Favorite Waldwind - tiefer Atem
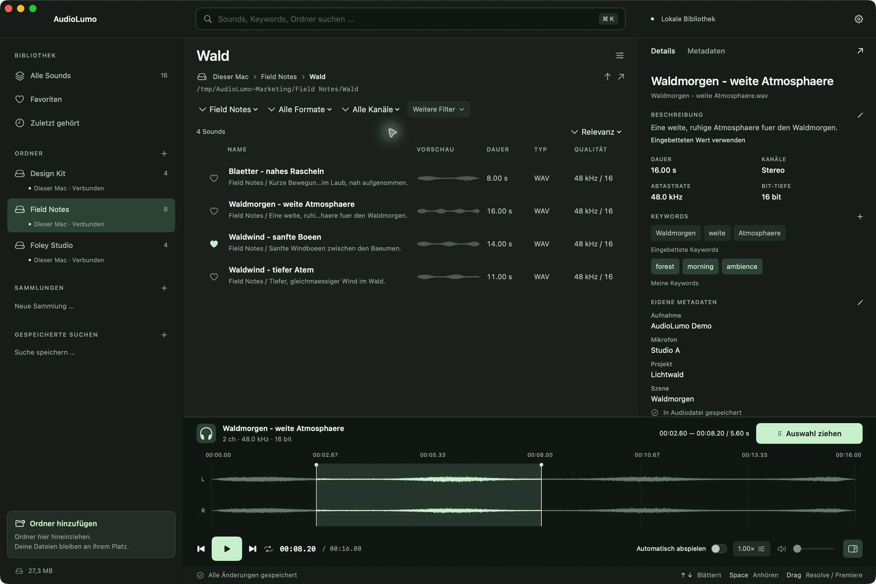The image size is (876, 584). (x=214, y=276)
